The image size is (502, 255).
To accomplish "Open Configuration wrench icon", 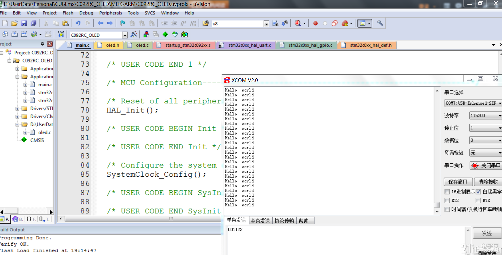I will (x=380, y=23).
